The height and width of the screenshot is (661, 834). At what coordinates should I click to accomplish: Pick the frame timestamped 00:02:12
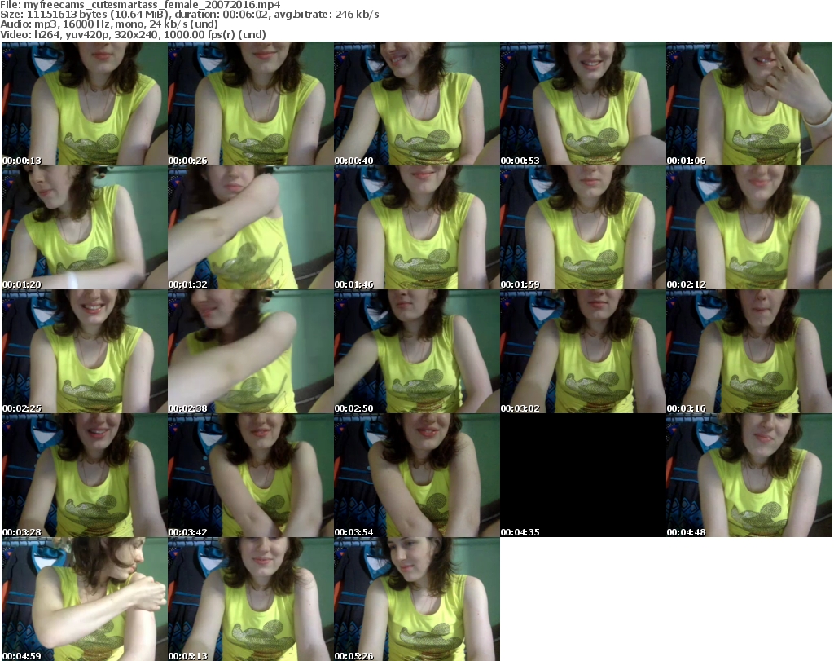click(749, 227)
